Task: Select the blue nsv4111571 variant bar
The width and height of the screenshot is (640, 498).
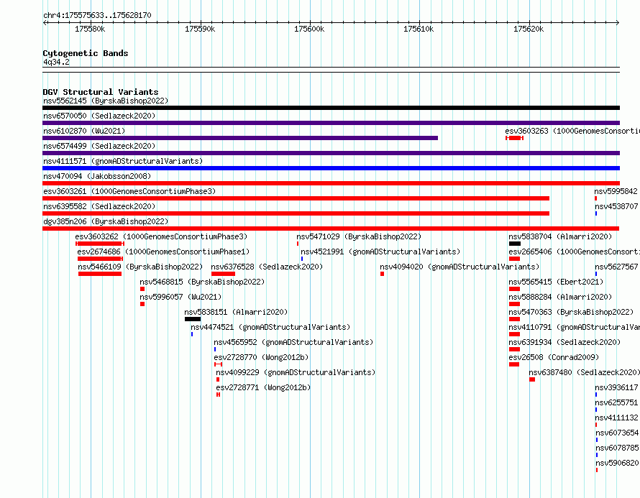Action: 331,168
